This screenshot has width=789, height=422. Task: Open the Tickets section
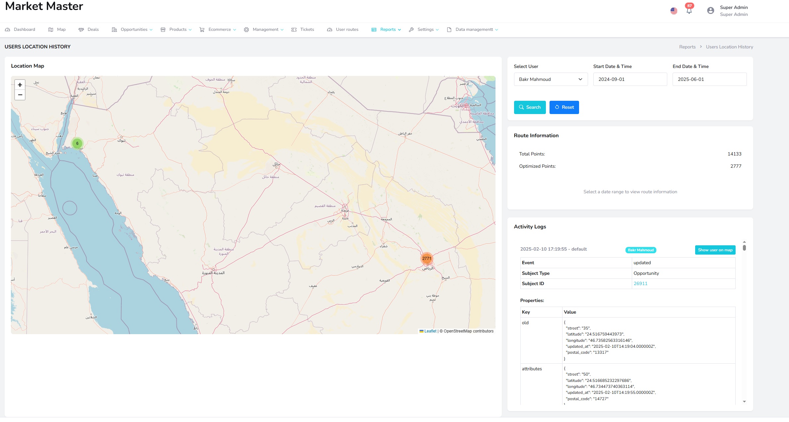coord(307,29)
